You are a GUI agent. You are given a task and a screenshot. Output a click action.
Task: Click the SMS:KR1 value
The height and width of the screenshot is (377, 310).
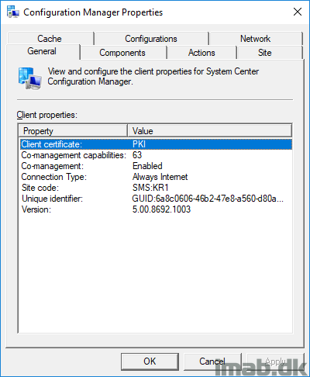(x=150, y=188)
